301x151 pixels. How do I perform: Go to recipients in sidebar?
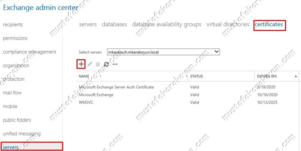tap(13, 25)
